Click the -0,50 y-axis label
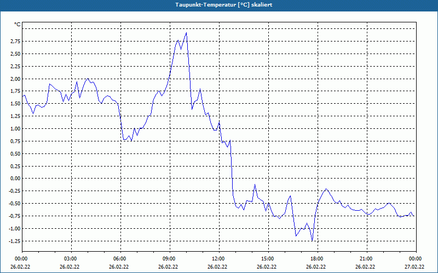The width and height of the screenshot is (438, 273). [15, 204]
